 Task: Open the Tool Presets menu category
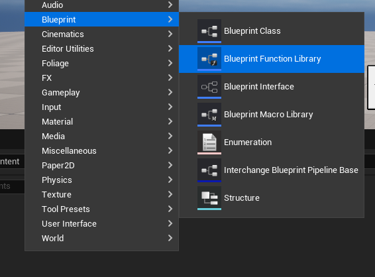tap(101, 209)
